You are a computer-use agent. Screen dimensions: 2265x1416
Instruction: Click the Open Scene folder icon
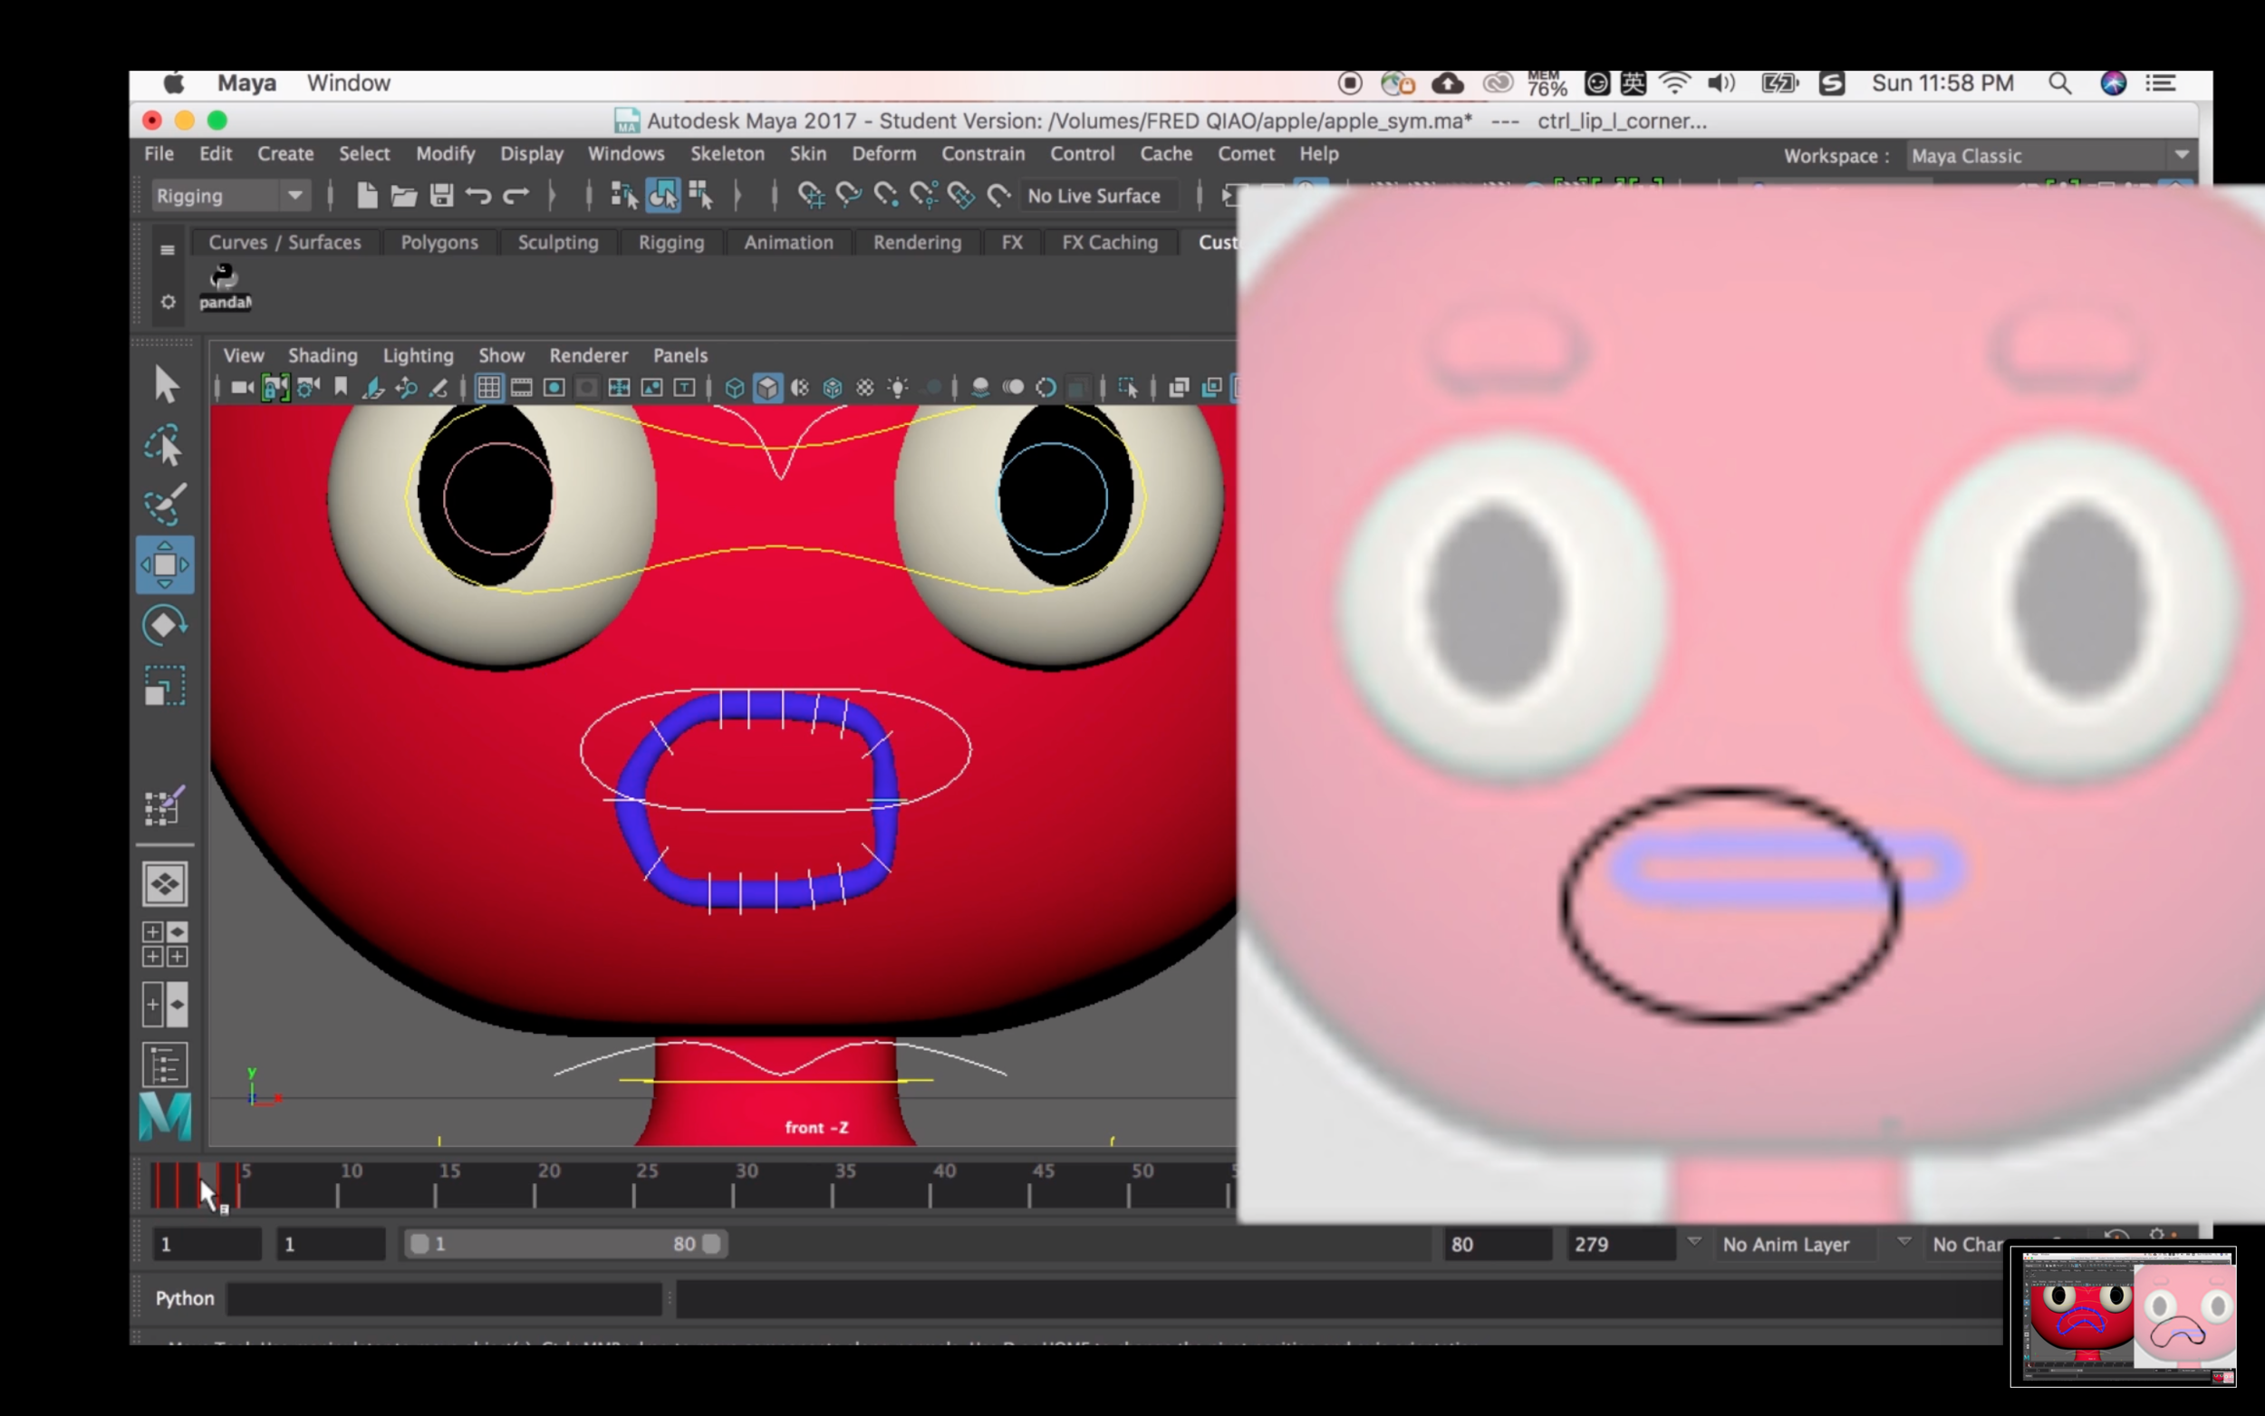tap(403, 196)
